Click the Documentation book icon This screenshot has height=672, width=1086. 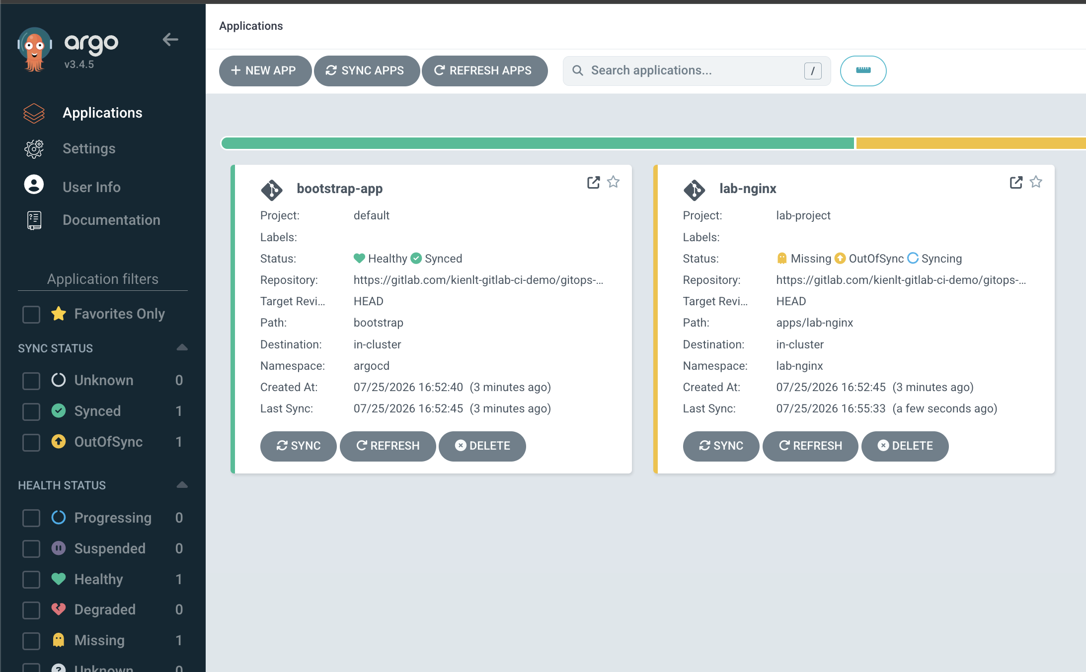pos(34,220)
